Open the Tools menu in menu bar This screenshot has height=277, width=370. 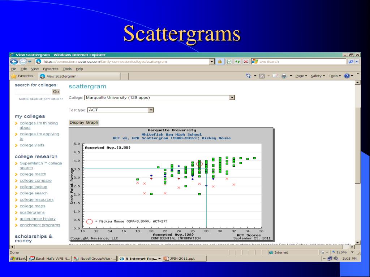67,69
